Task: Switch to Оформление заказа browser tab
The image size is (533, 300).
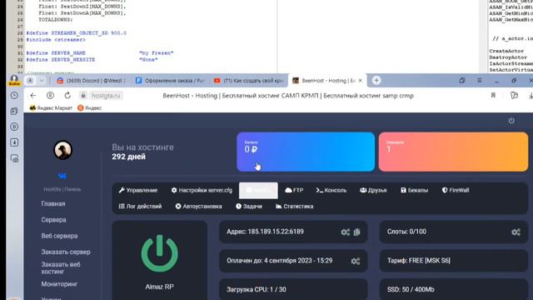Action: point(170,81)
